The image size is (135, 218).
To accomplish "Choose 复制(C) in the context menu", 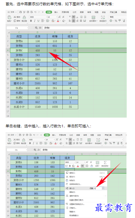I will pyautogui.click(x=72, y=173).
